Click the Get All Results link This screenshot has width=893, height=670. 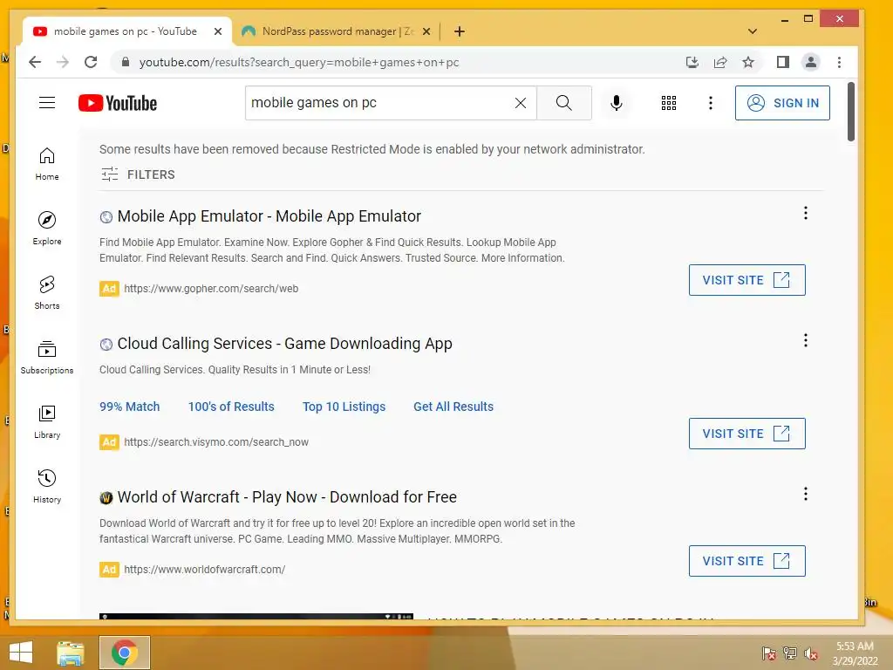pos(453,407)
